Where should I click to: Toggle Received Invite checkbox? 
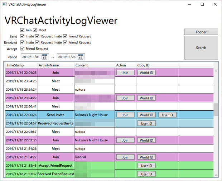[x=22, y=42]
